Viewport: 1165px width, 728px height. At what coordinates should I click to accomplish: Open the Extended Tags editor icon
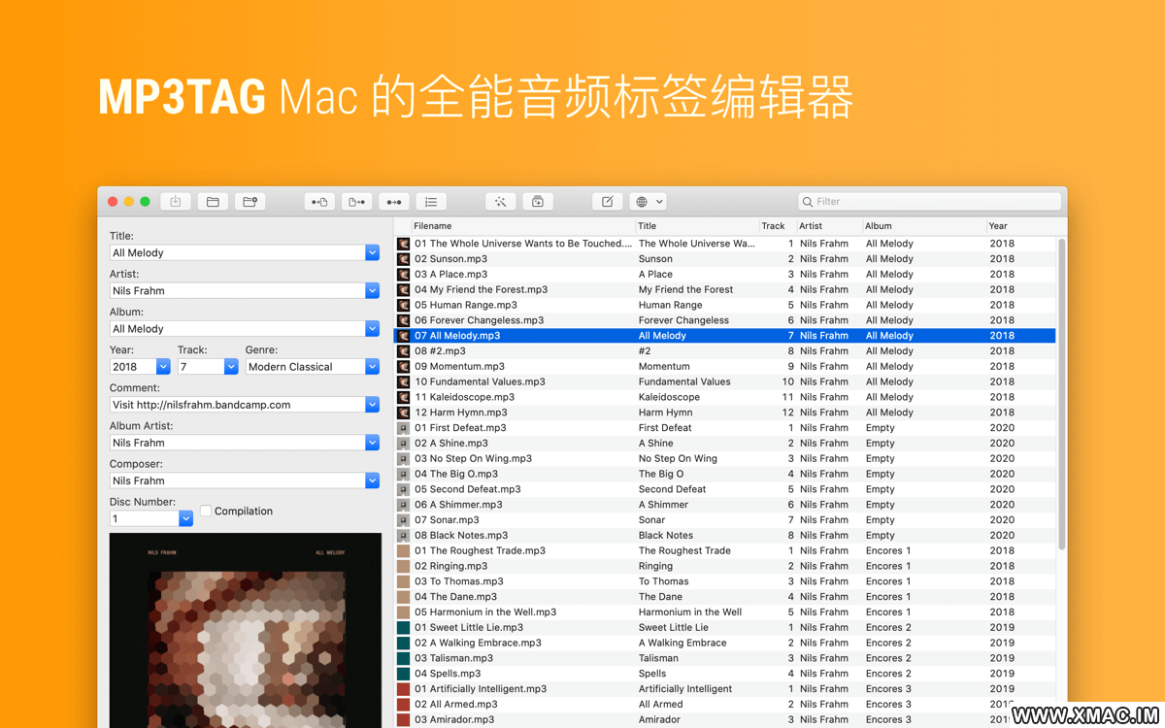coord(607,202)
